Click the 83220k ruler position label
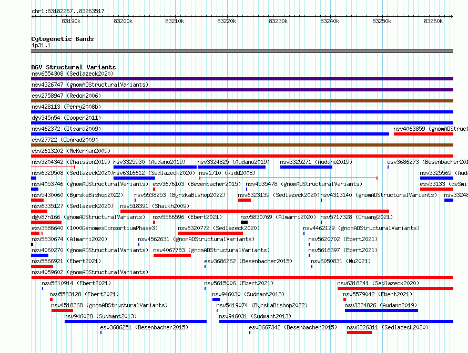Viewport: 468px width, 353px height. click(x=227, y=21)
